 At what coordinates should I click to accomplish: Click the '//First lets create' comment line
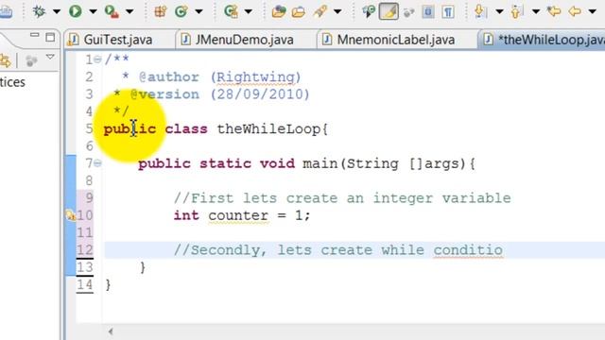[x=342, y=198]
